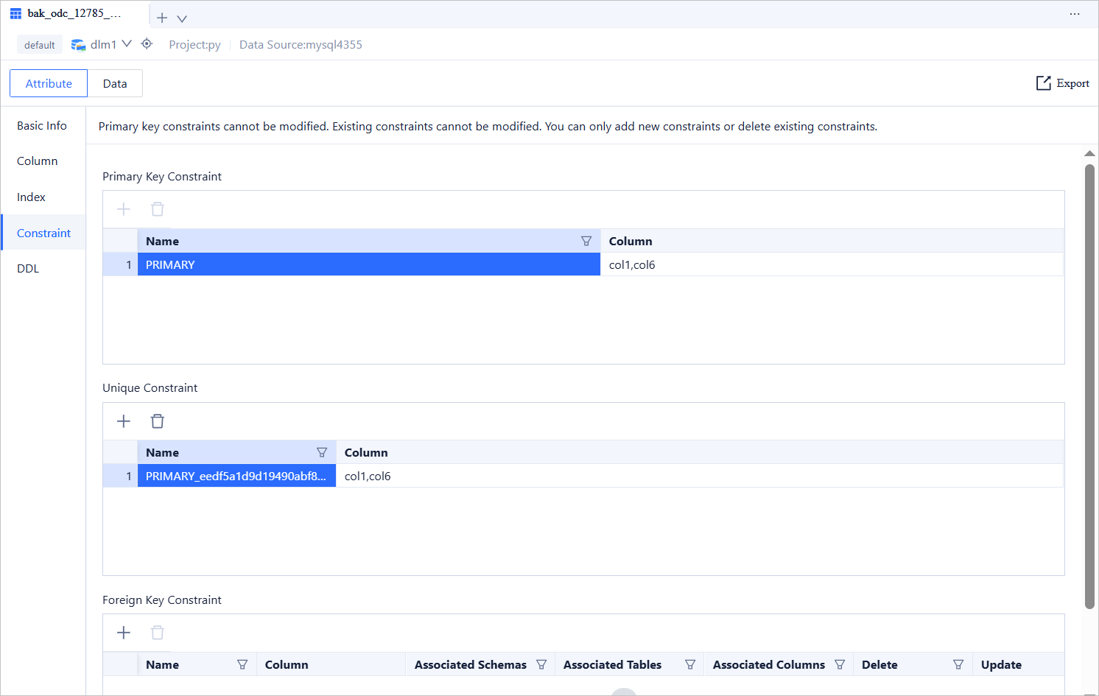Filter Name column in Unique Constraint table

(x=322, y=452)
